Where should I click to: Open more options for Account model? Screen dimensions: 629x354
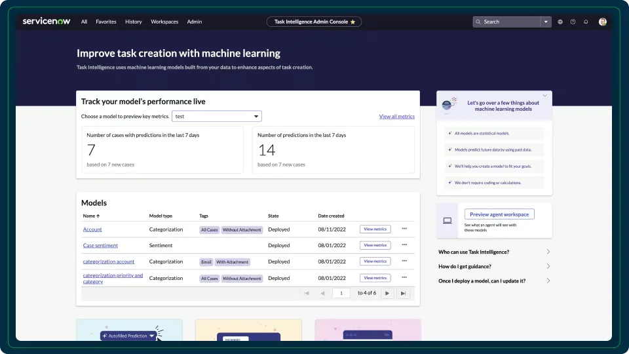(404, 229)
